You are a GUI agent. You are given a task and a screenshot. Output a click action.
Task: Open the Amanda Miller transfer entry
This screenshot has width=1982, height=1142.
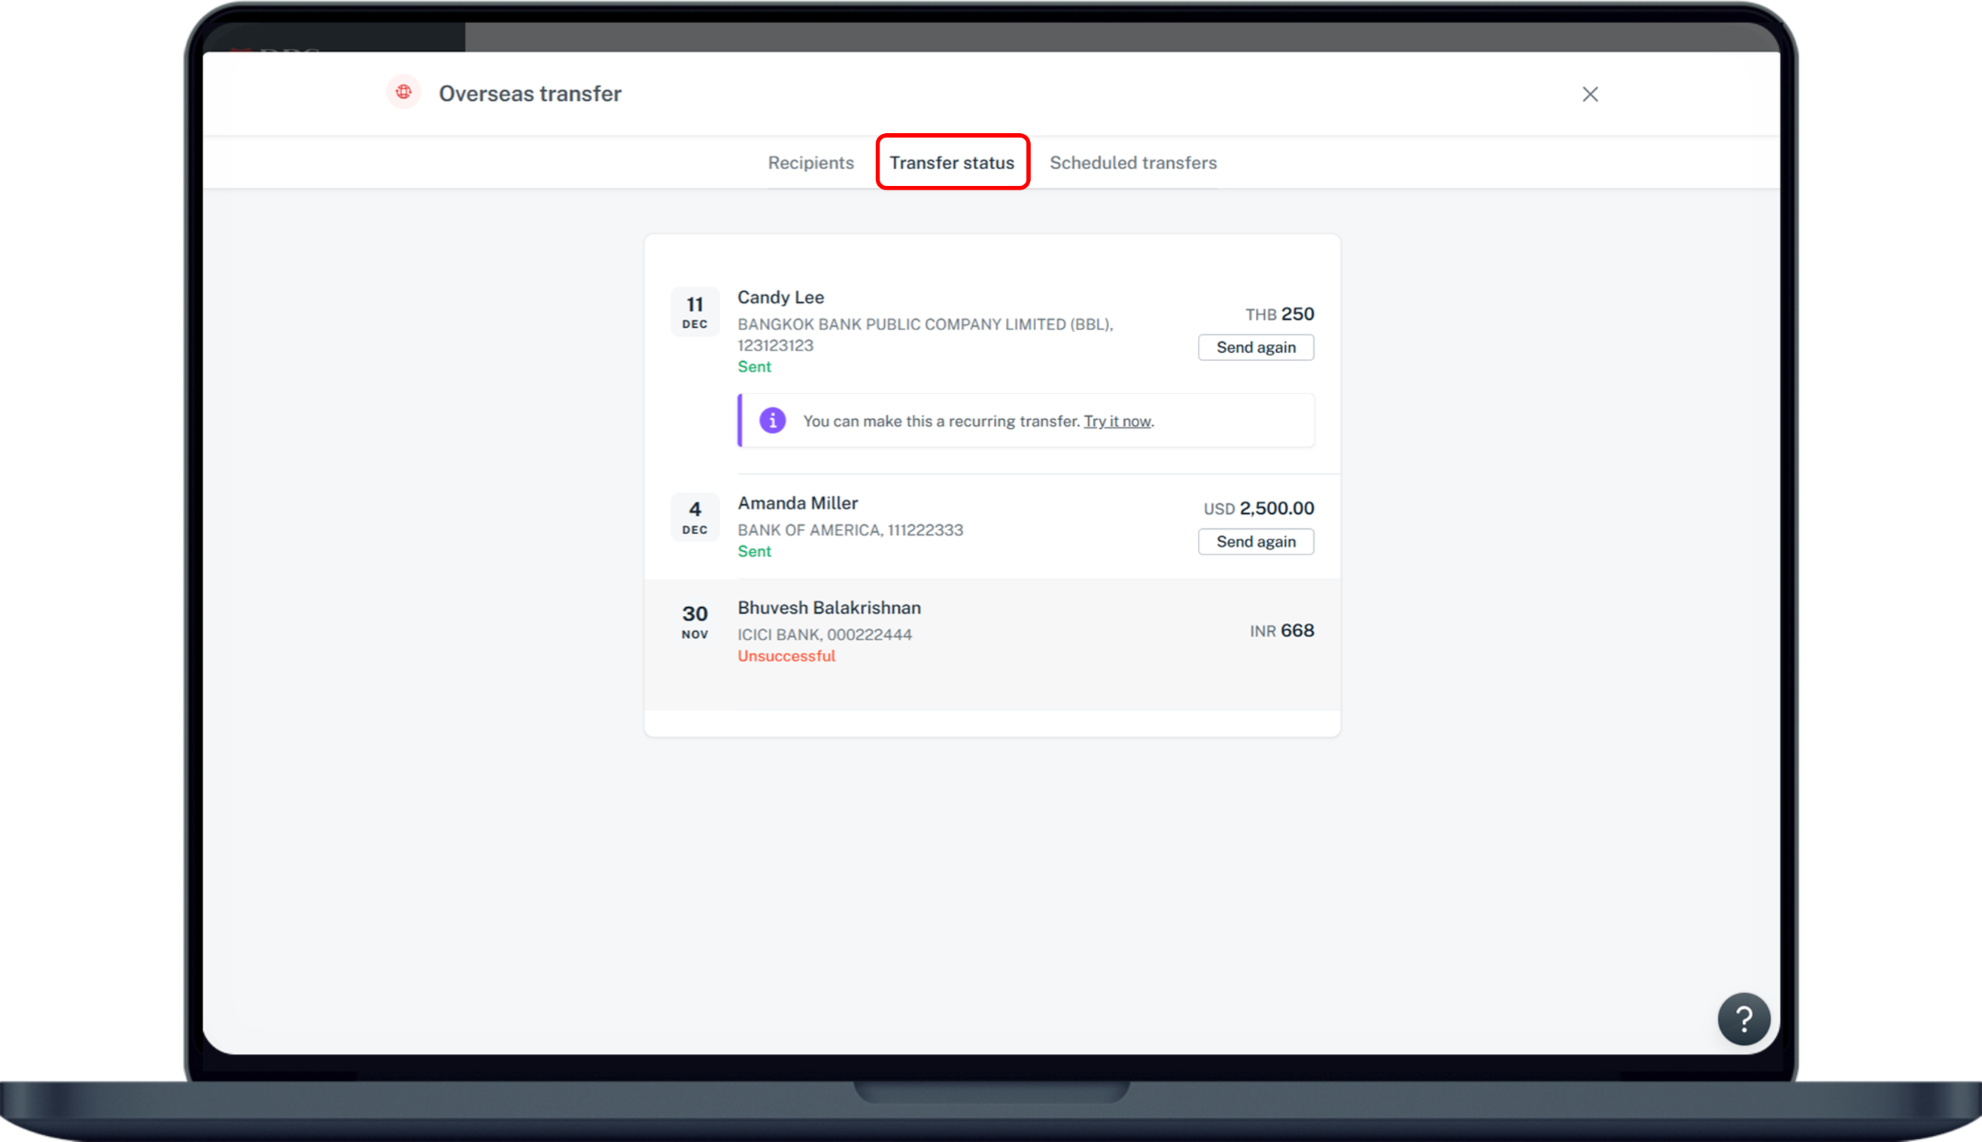point(797,503)
